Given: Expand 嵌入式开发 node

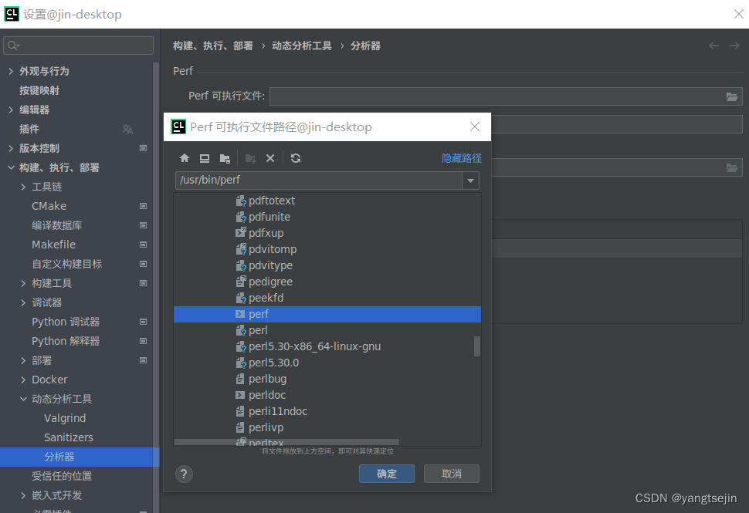Looking at the screenshot, I should [23, 495].
